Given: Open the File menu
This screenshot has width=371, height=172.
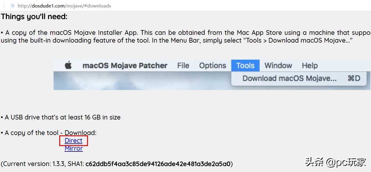Looking at the screenshot, I should coord(183,65).
